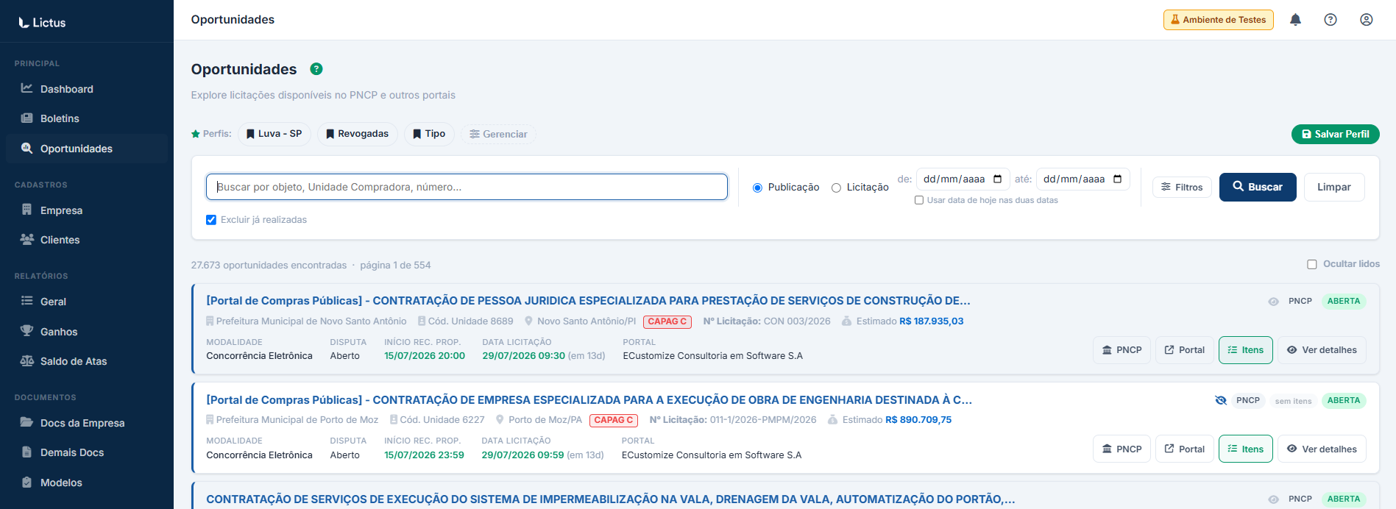Open calendar picker of the 'de' date field
The image size is (1396, 509).
[x=997, y=179]
